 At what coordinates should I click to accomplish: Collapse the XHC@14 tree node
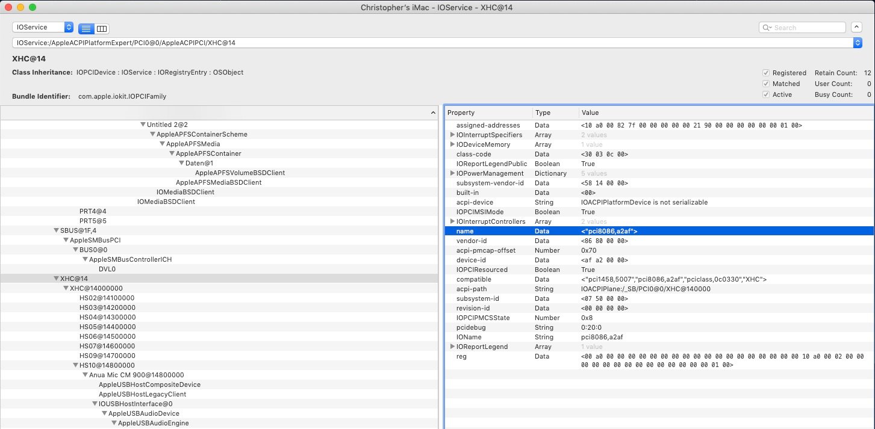click(x=57, y=279)
